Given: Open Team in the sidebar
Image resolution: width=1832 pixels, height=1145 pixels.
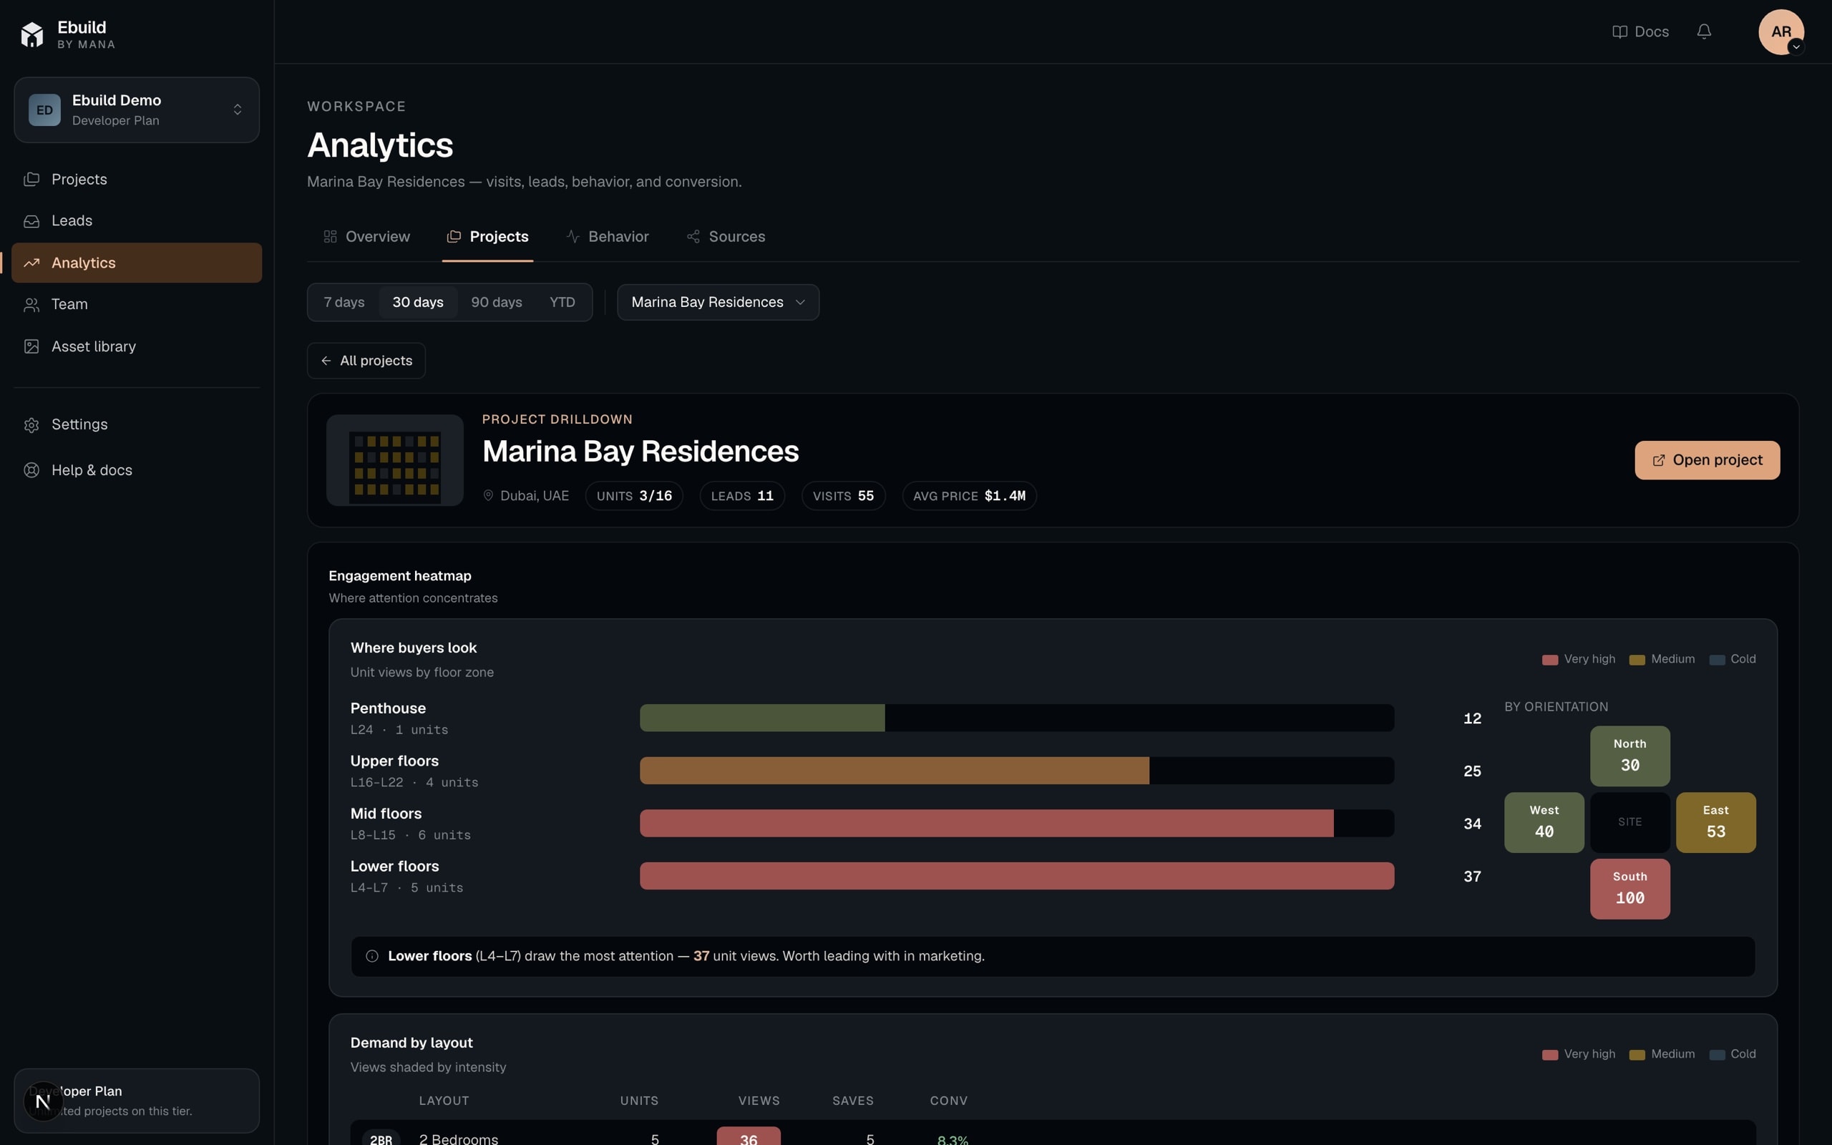Looking at the screenshot, I should [137, 304].
